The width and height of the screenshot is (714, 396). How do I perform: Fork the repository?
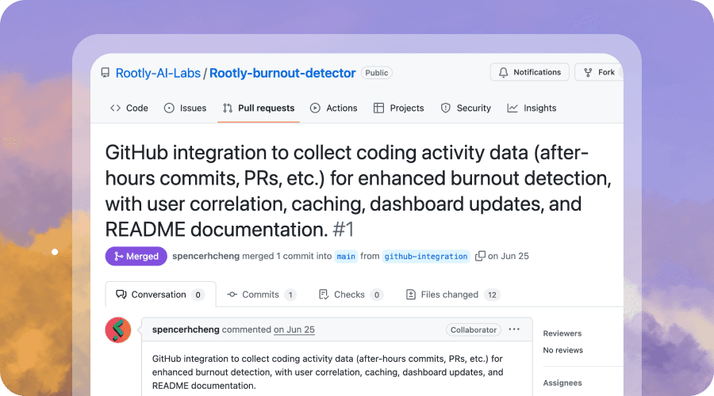tap(599, 72)
